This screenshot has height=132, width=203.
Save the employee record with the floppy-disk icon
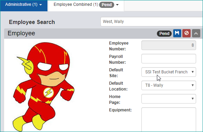click(x=177, y=33)
